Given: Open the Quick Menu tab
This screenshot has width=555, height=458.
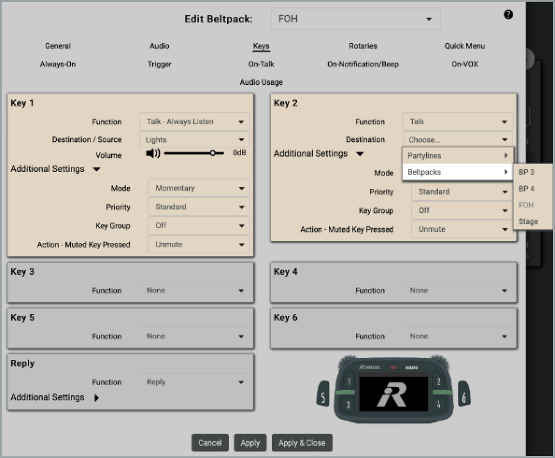Looking at the screenshot, I should click(x=464, y=46).
